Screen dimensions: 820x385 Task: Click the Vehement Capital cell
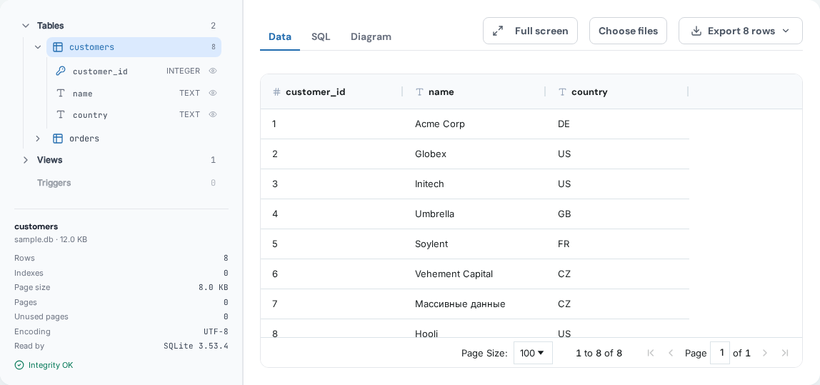pyautogui.click(x=474, y=274)
